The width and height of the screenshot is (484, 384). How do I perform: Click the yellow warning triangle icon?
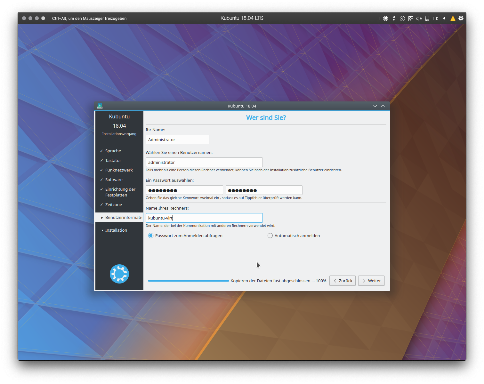(453, 19)
